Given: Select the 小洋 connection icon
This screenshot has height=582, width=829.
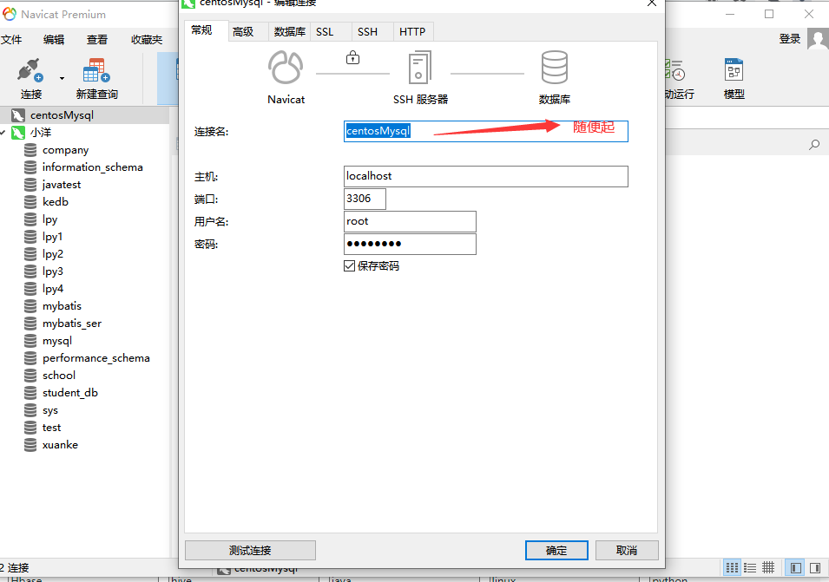Looking at the screenshot, I should (x=18, y=133).
